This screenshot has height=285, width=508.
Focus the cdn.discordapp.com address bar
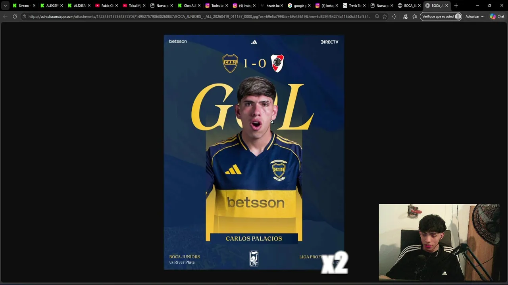coord(198,17)
